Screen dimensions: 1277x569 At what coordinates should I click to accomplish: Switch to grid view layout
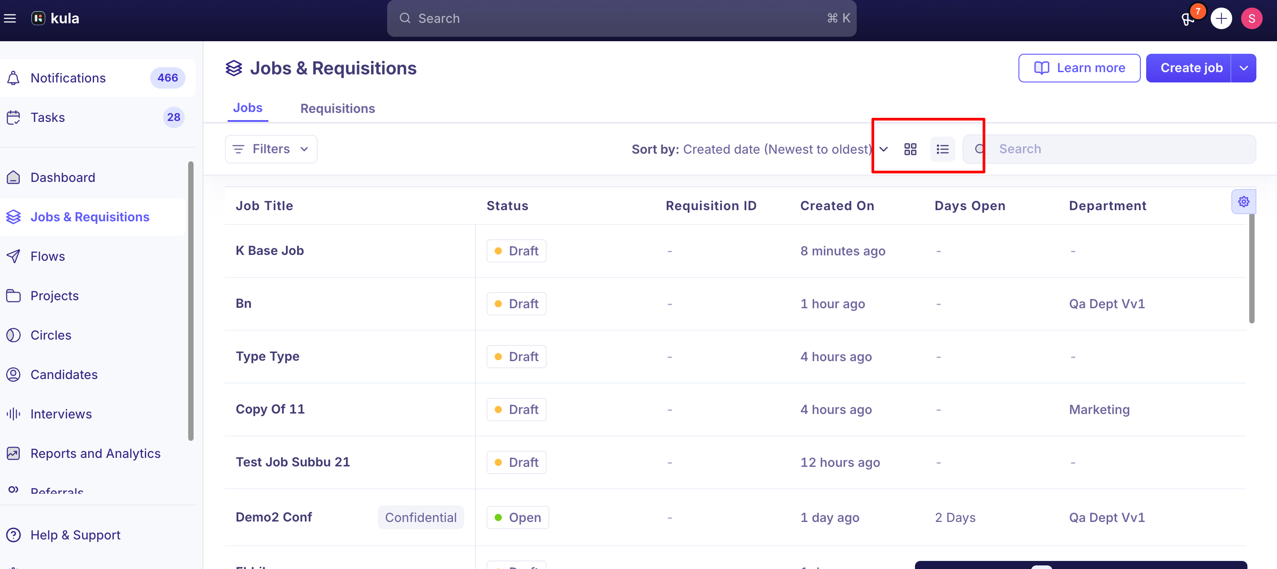pyautogui.click(x=910, y=149)
